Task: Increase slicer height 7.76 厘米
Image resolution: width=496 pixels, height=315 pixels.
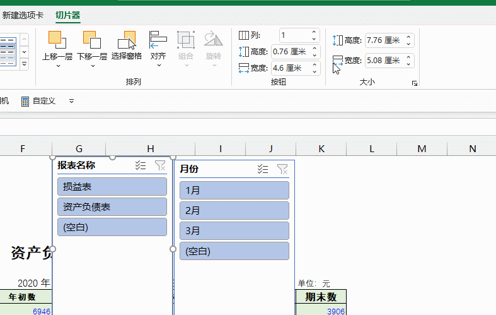Action: 408,37
